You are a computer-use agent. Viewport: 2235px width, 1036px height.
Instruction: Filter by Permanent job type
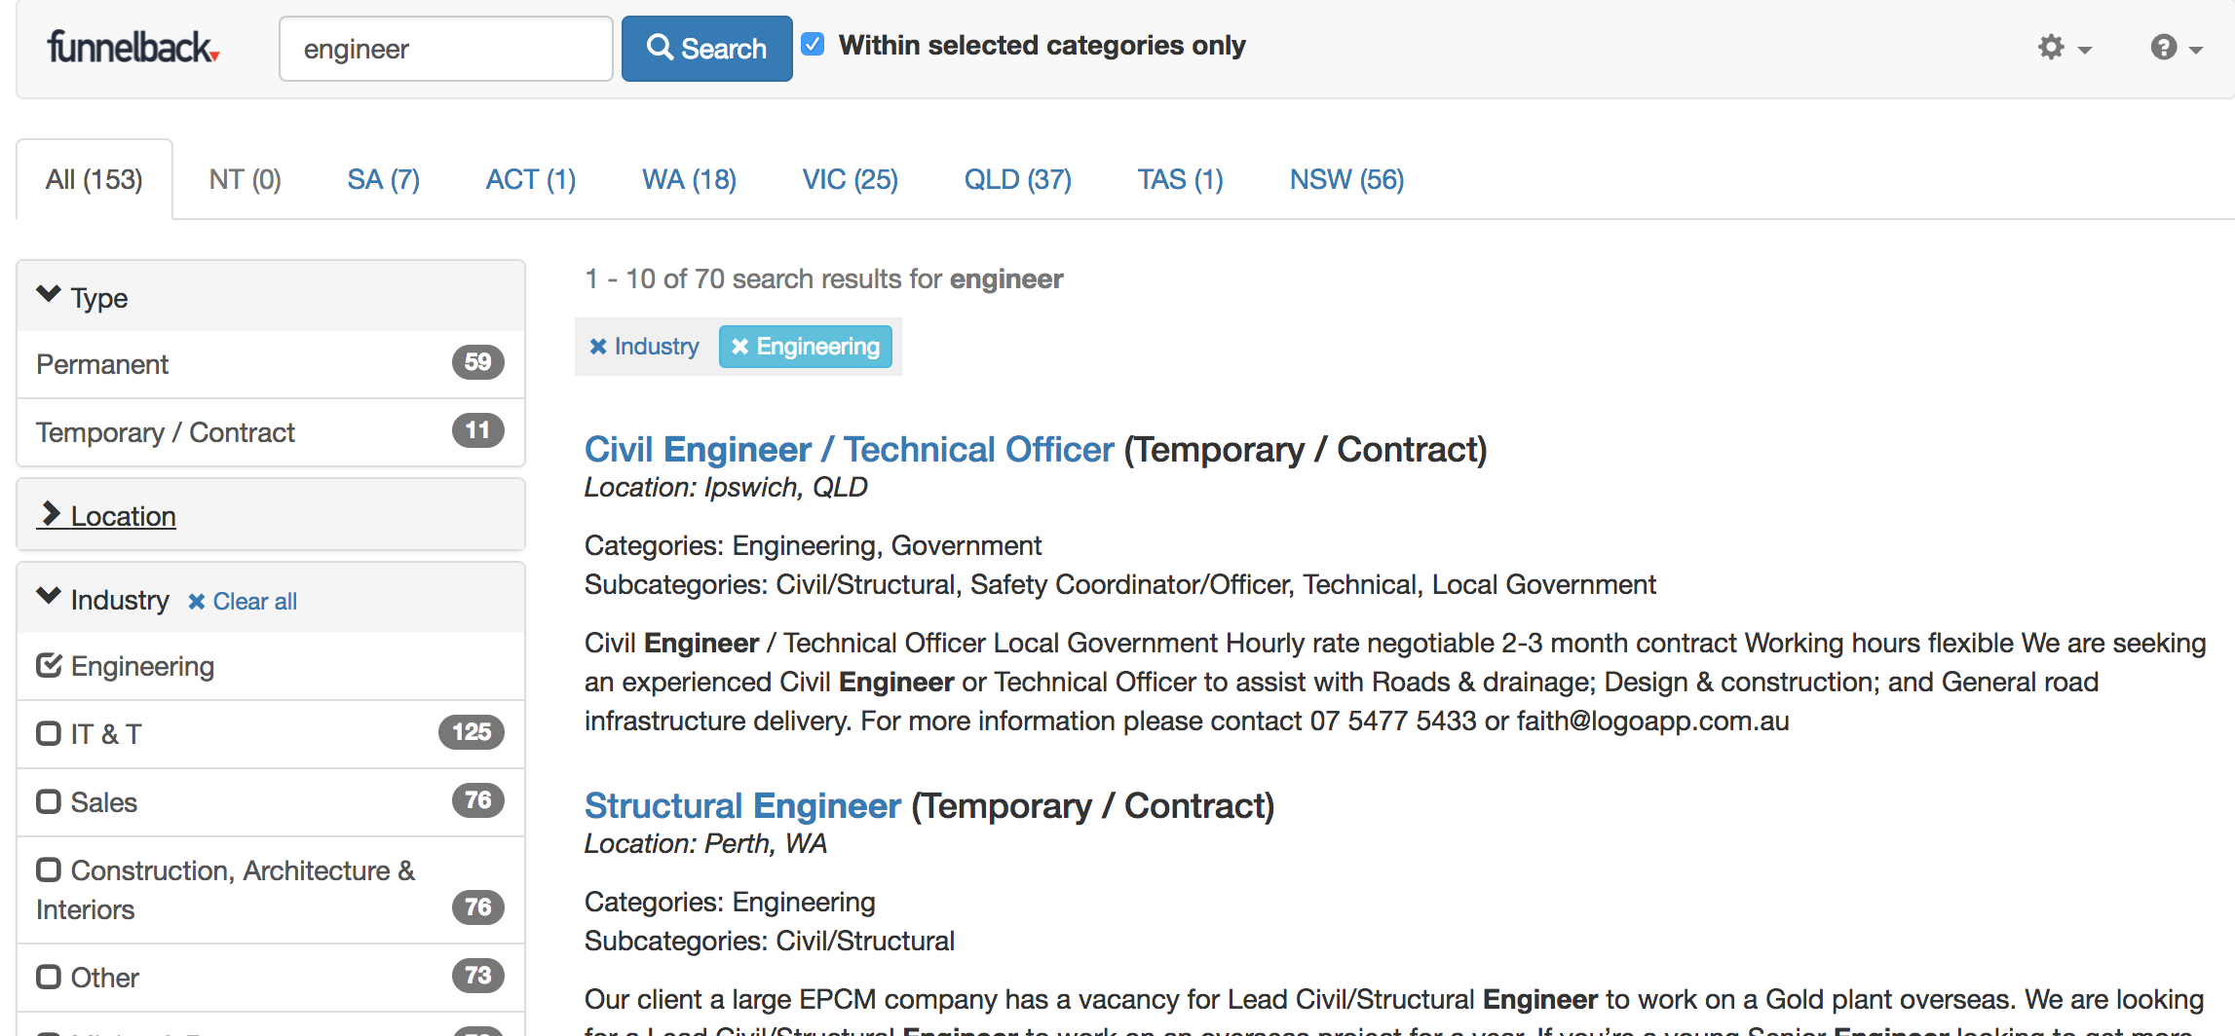pyautogui.click(x=271, y=364)
